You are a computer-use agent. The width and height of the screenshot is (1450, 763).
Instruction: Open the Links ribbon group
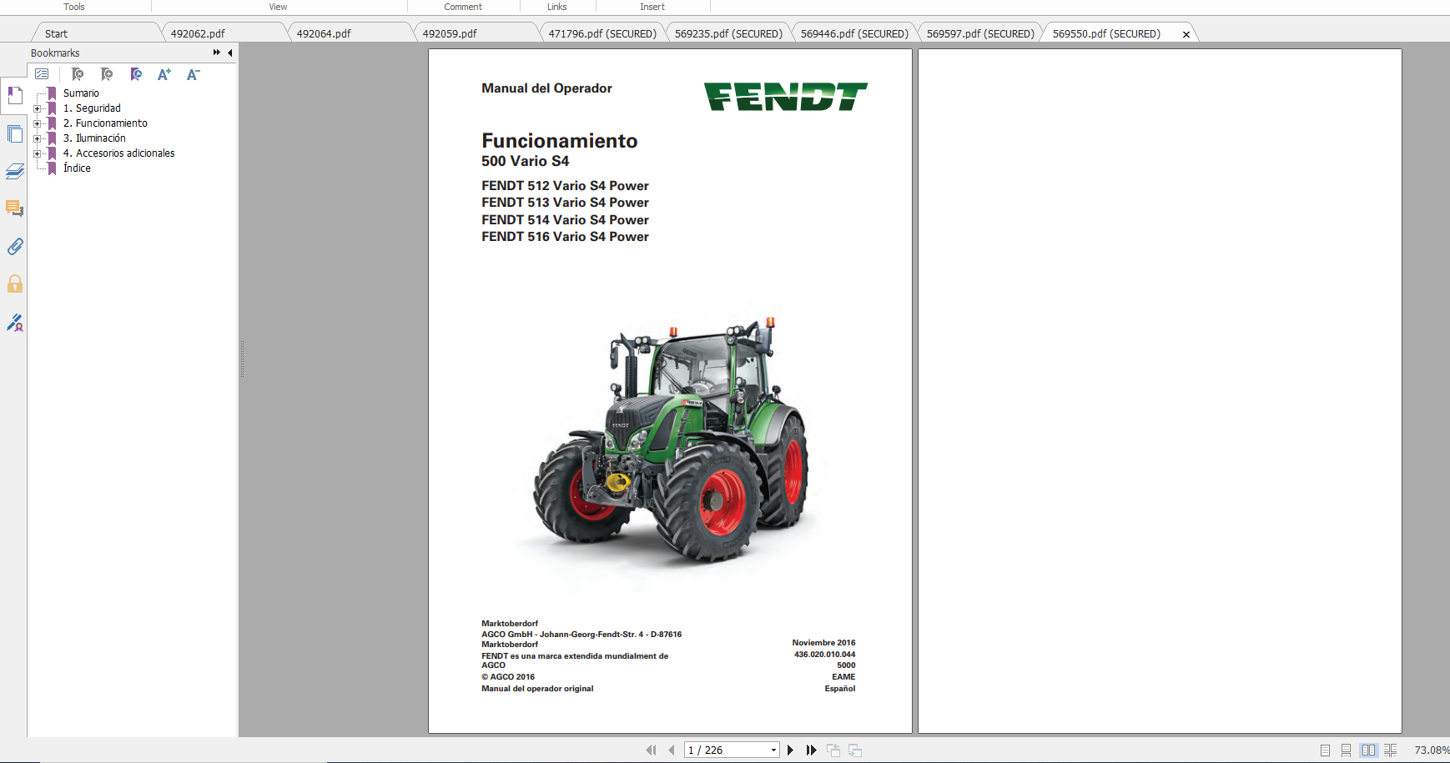click(557, 7)
